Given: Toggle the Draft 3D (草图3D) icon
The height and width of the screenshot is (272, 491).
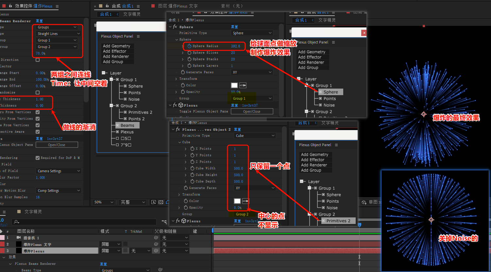Looking at the screenshot, I should [x=364, y=202].
